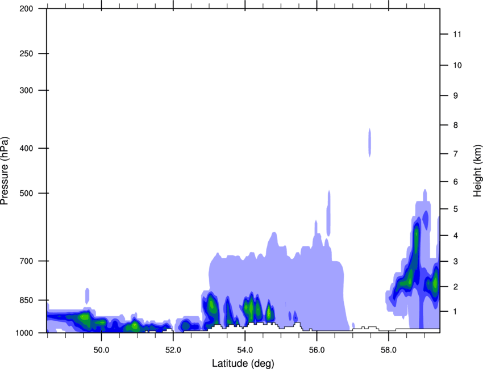Click latitude tick label 52.0
483x369 pixels.
point(173,350)
